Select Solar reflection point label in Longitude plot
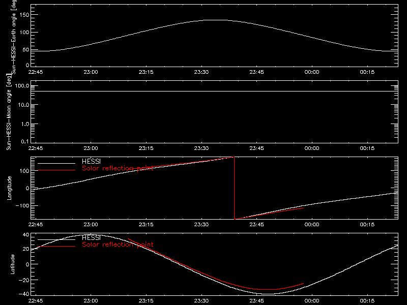Screen dimensions: 407x305 pos(118,168)
